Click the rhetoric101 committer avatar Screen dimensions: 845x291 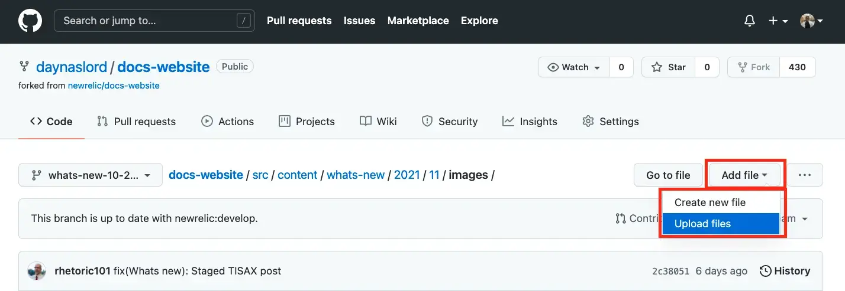37,271
